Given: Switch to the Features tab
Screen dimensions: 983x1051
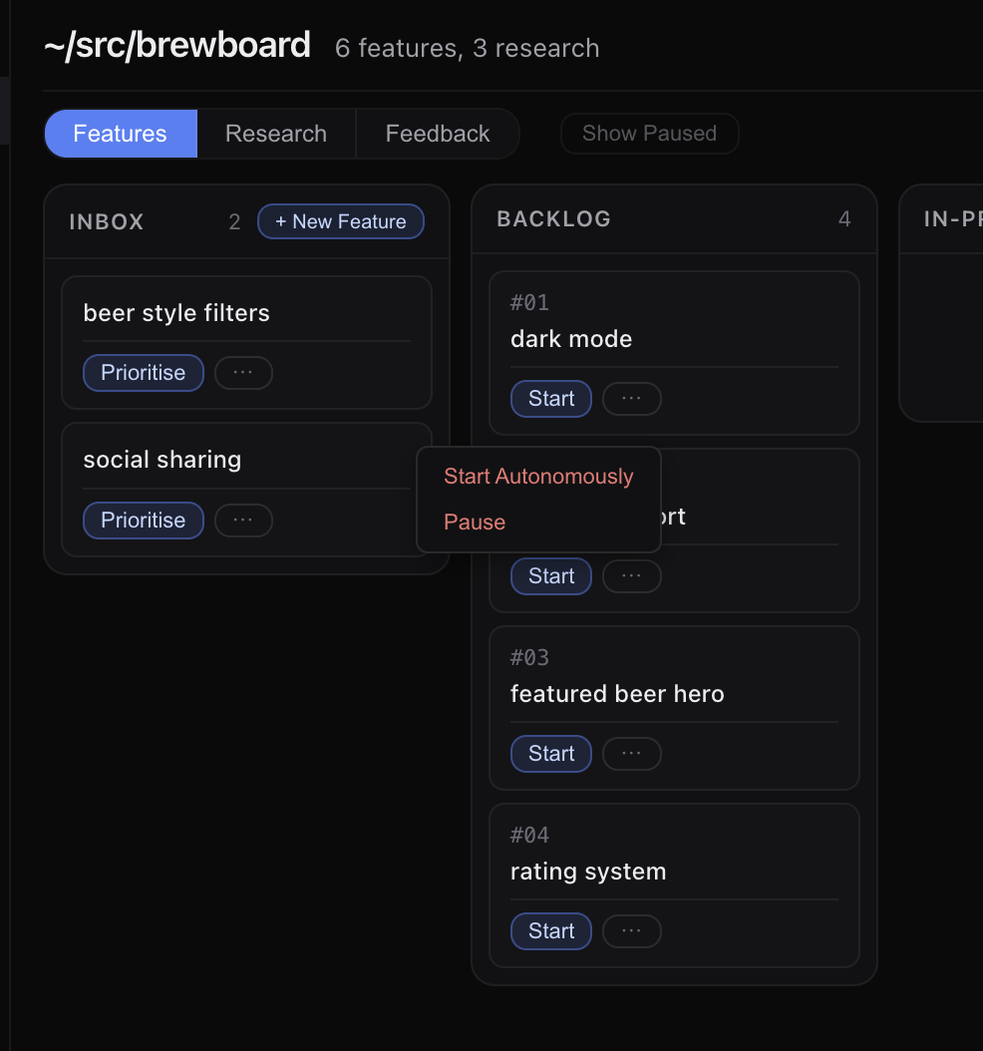Looking at the screenshot, I should point(120,134).
